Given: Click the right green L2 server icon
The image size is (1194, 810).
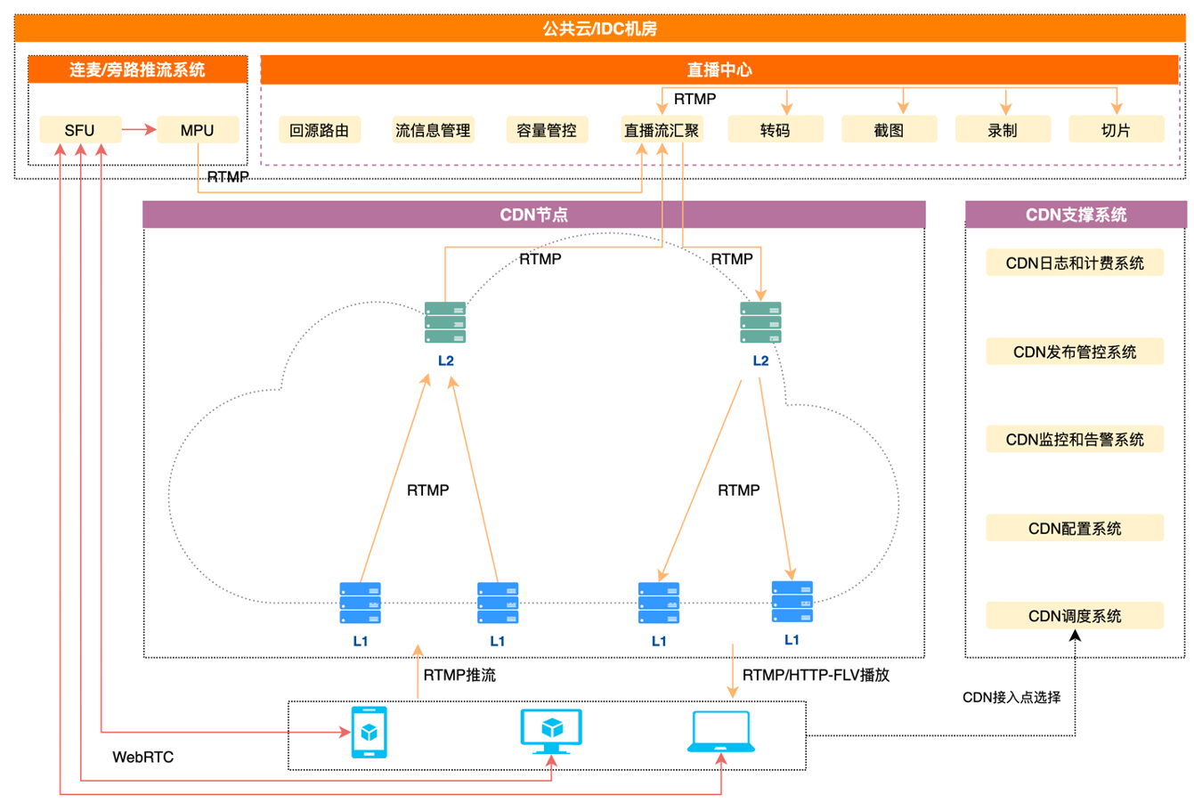Looking at the screenshot, I should pyautogui.click(x=760, y=322).
